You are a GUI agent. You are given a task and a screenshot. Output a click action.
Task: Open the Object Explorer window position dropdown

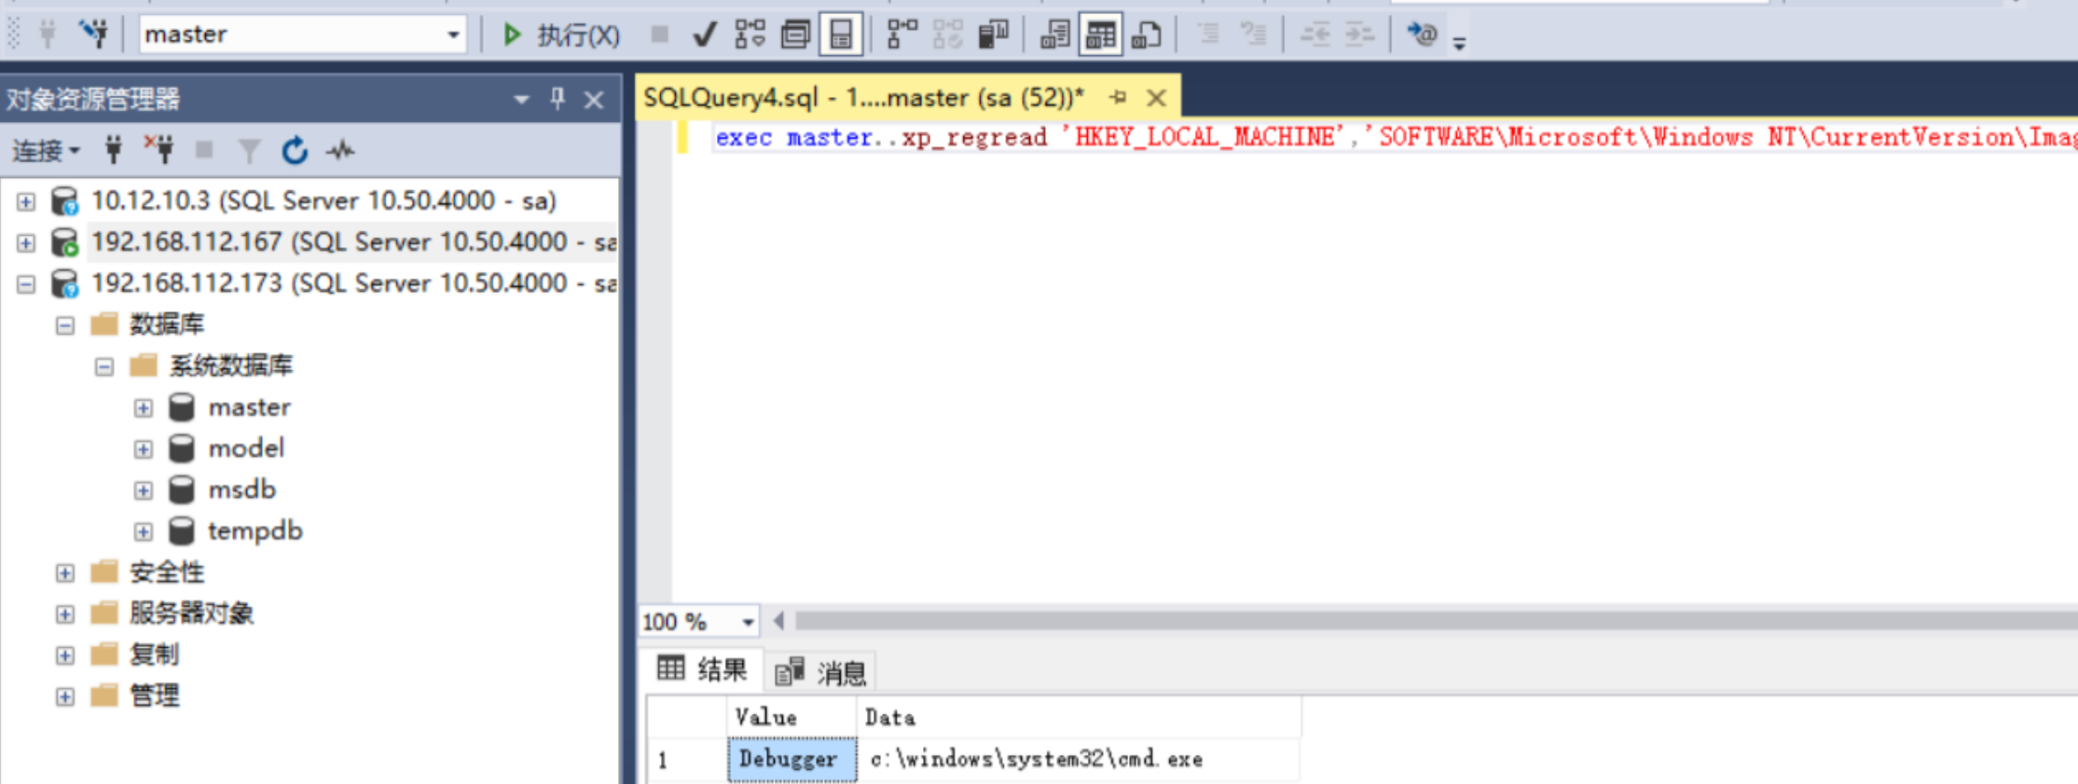(520, 99)
